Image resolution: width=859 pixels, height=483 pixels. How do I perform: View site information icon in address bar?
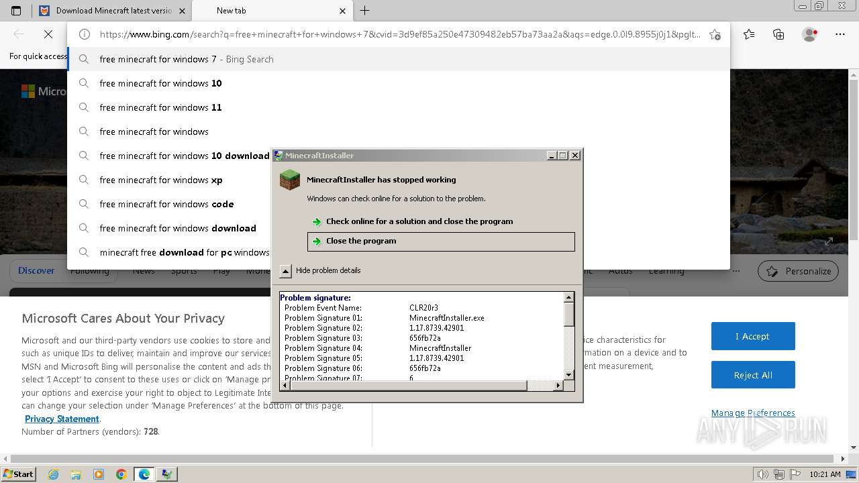(x=85, y=34)
